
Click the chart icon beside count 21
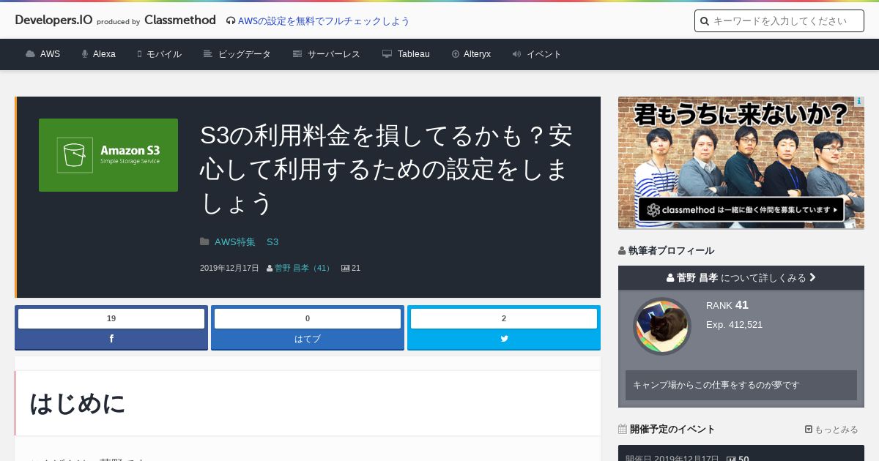(346, 269)
